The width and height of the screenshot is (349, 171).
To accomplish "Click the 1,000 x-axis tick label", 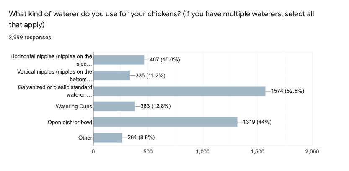I will pyautogui.click(x=203, y=152).
